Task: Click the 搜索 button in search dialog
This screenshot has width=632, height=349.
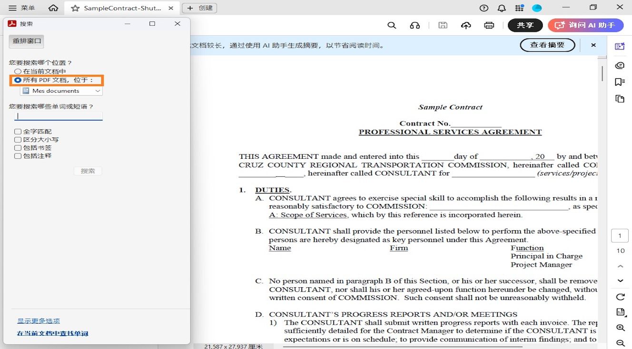Action: (x=88, y=171)
